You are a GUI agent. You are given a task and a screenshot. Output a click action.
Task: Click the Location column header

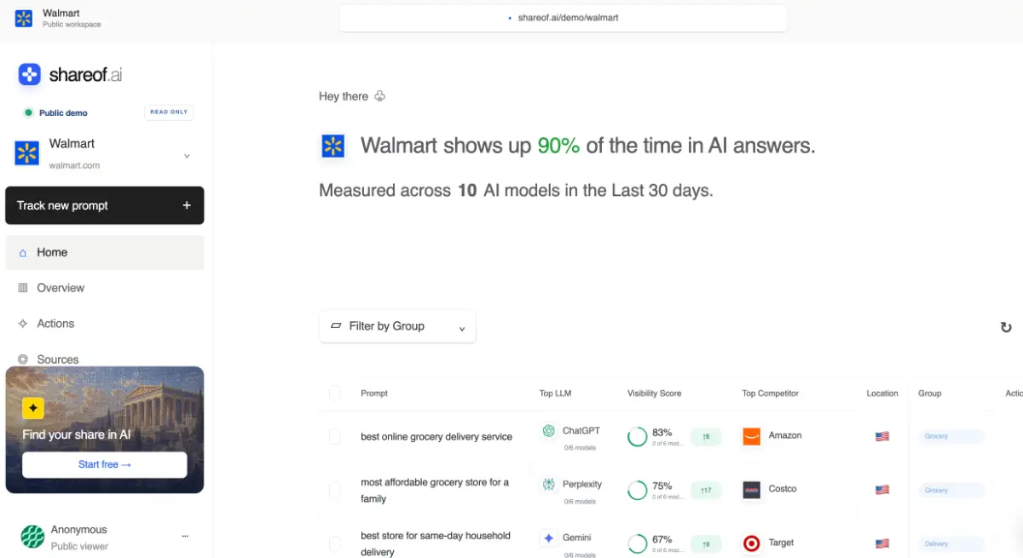[882, 394]
